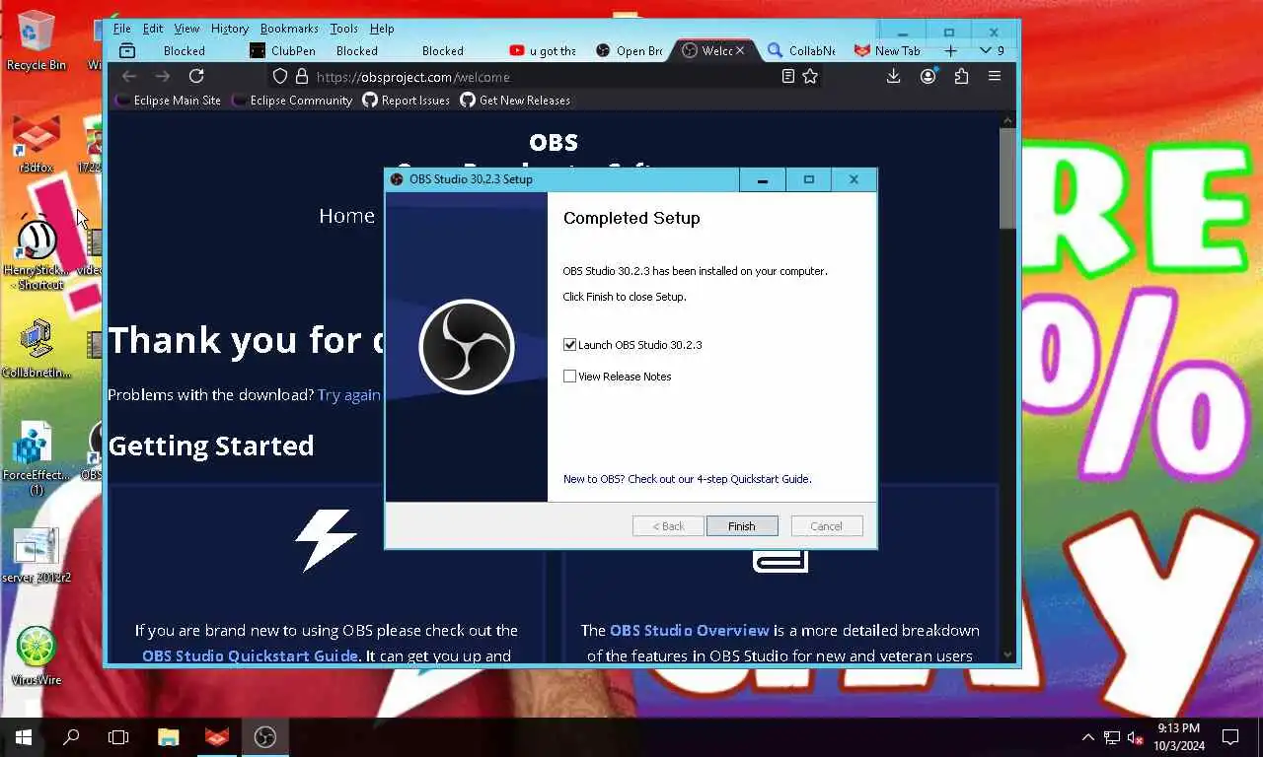Open the OBS Studio Overview link
Viewport: 1263px width, 757px height.
(x=689, y=630)
